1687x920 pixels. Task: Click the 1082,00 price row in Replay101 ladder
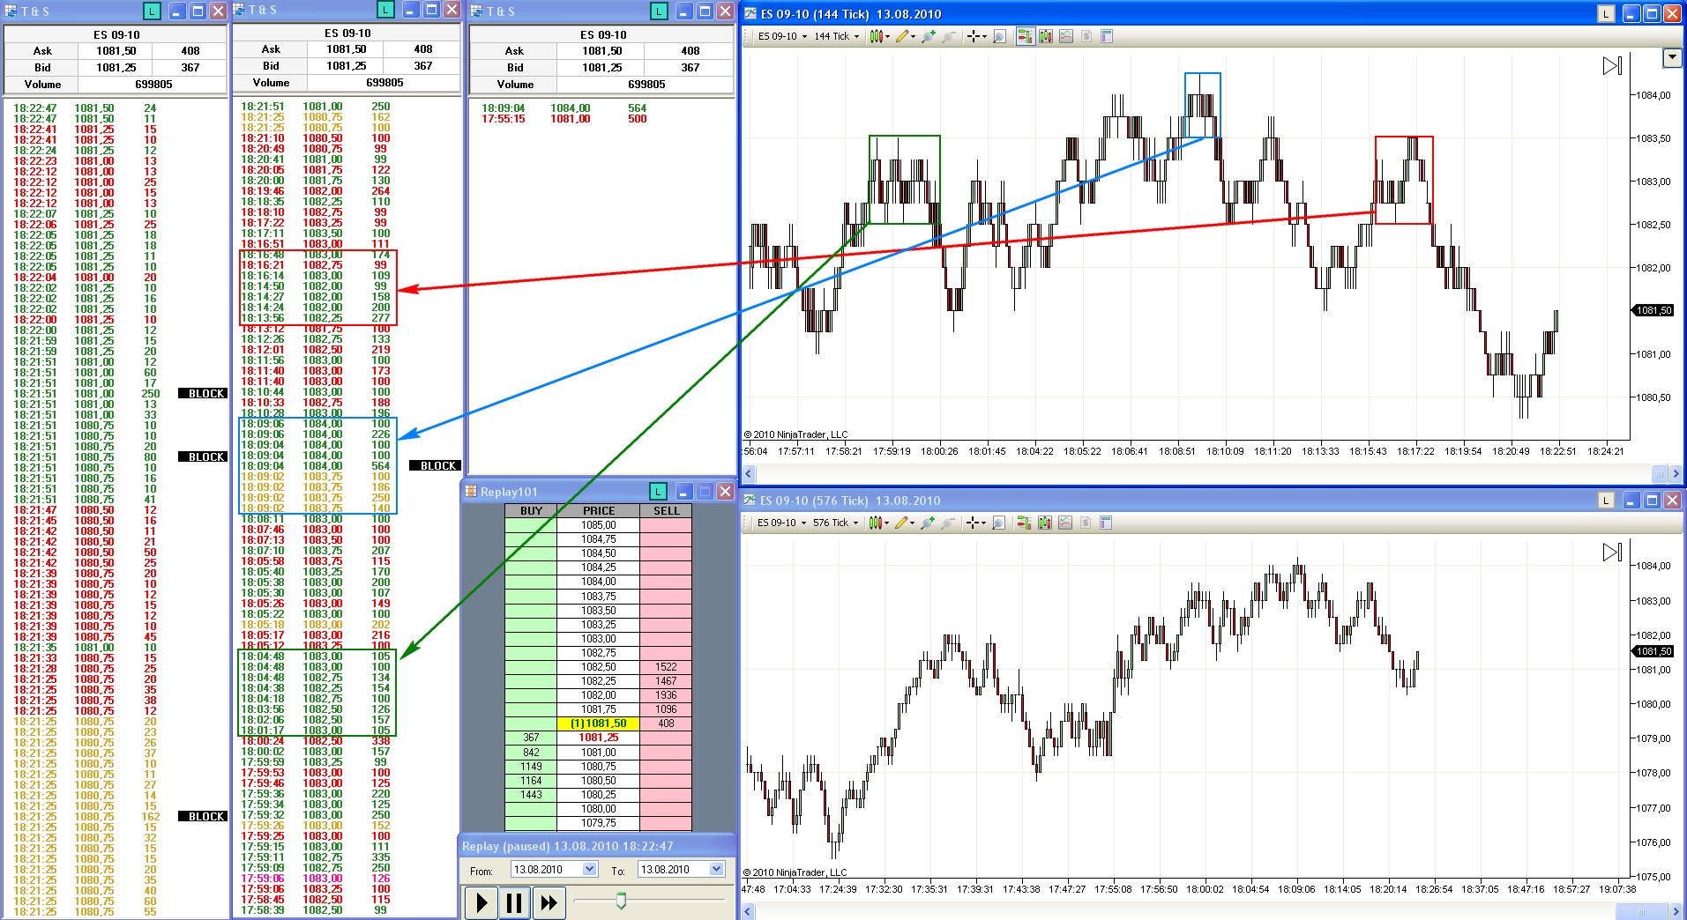[598, 695]
